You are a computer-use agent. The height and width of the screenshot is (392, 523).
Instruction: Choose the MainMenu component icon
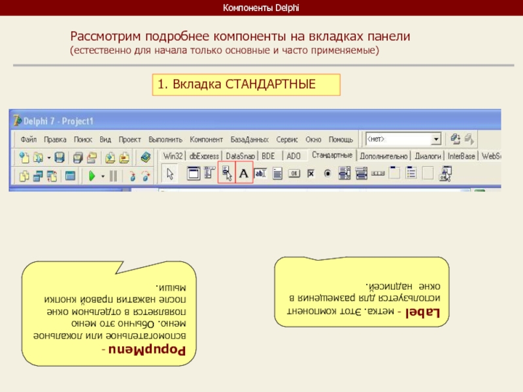coord(209,174)
